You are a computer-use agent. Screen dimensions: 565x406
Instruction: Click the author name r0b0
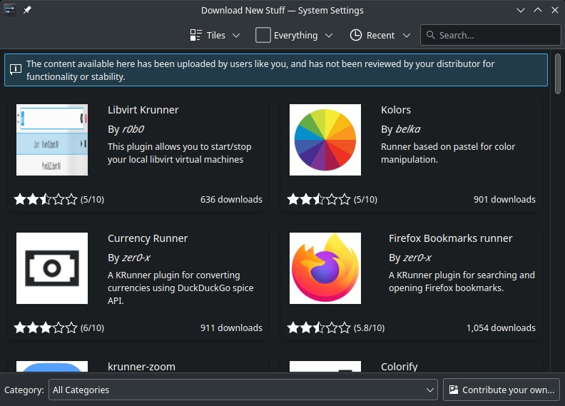[x=133, y=129]
